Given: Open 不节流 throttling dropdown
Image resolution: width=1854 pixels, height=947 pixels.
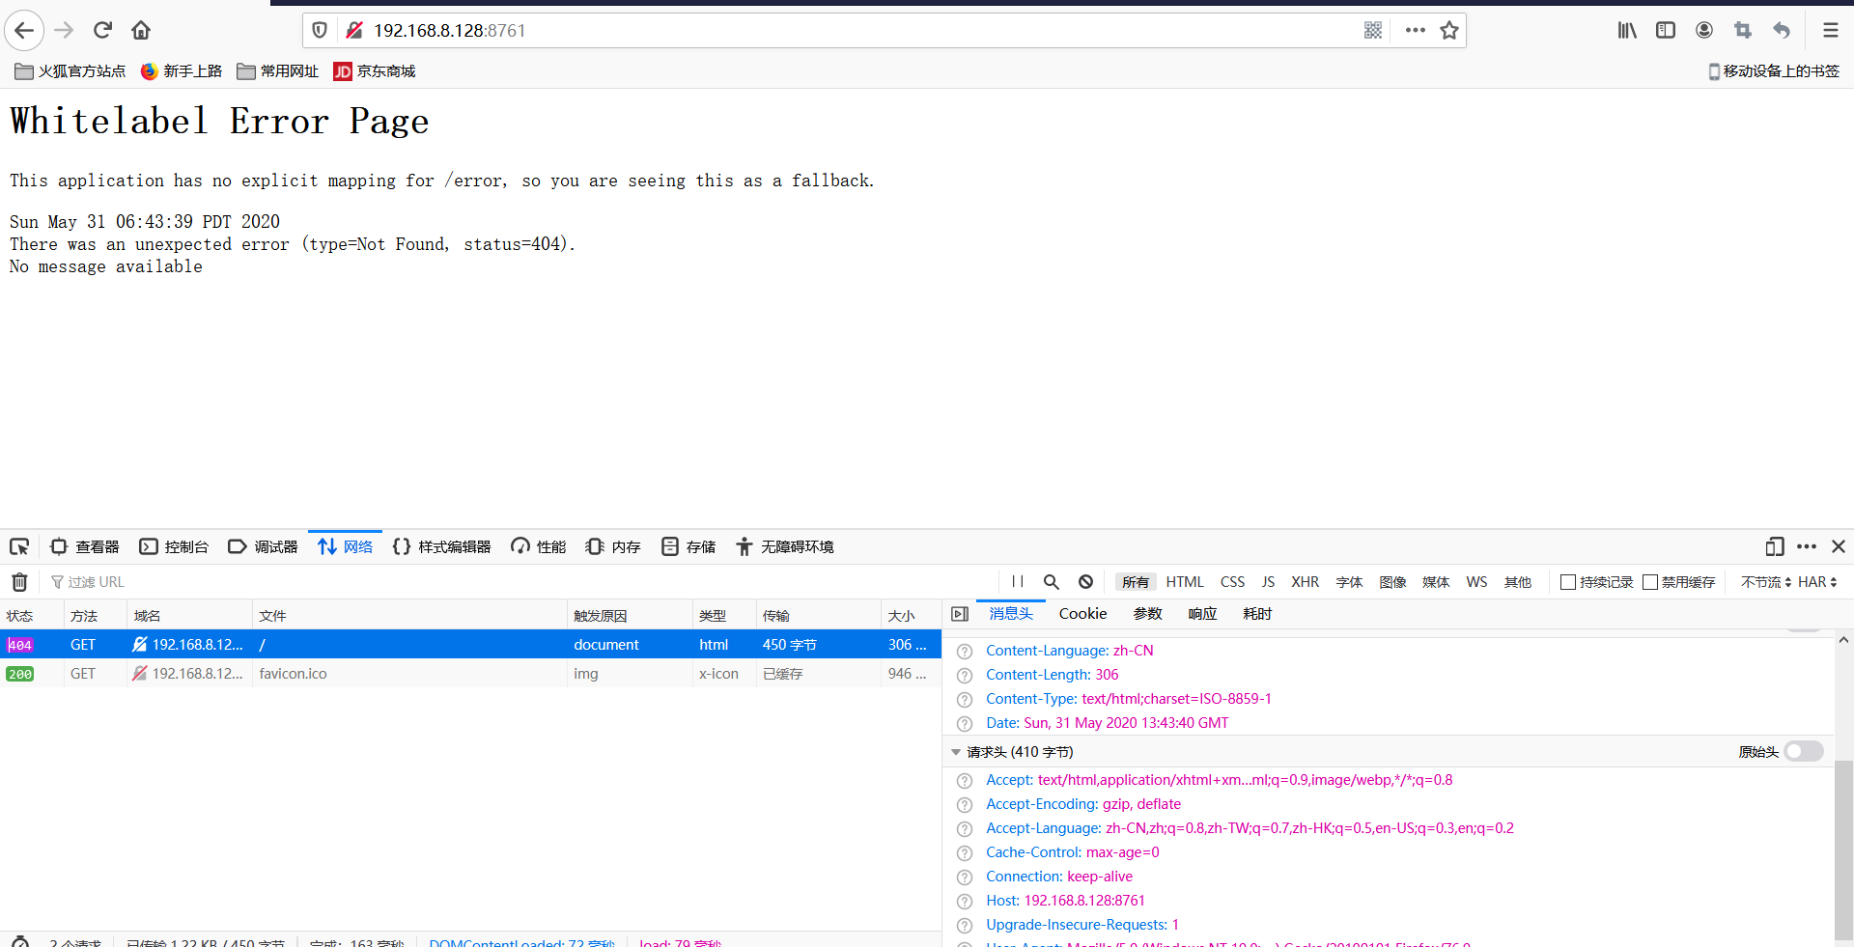Looking at the screenshot, I should coord(1766,582).
